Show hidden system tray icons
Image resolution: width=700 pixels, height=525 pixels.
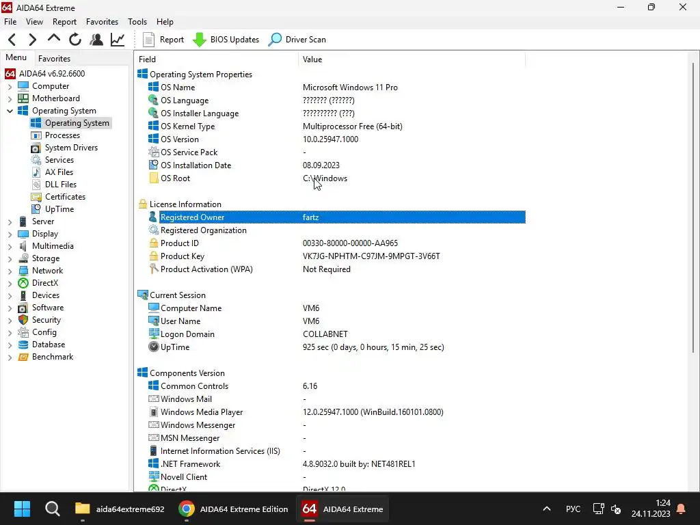(x=546, y=509)
